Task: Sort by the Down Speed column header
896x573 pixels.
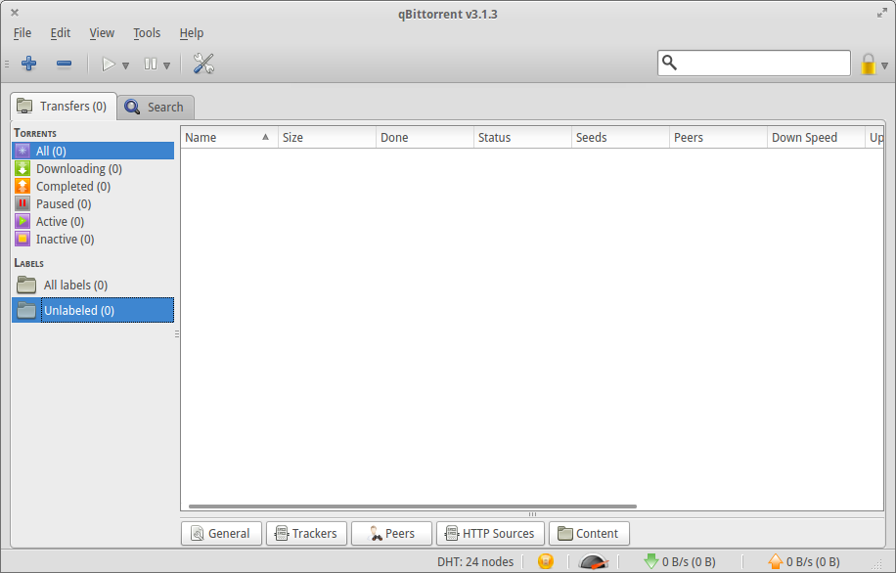Action: tap(816, 138)
